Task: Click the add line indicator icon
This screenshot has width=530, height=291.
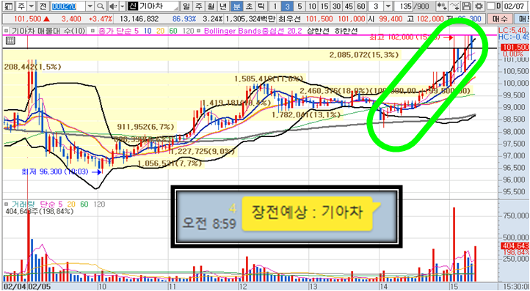Action: [x=454, y=6]
